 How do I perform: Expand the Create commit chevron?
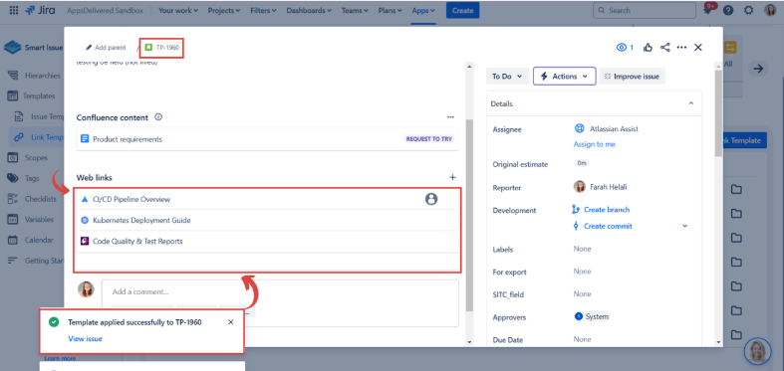click(x=685, y=226)
